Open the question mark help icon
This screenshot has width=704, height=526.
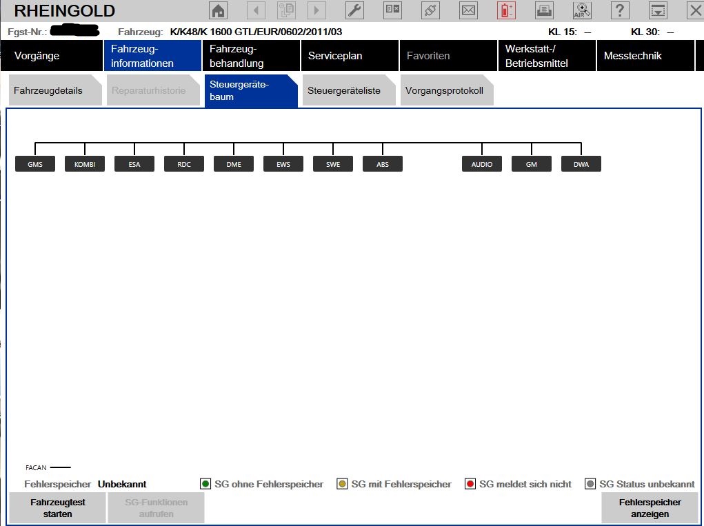pyautogui.click(x=621, y=10)
